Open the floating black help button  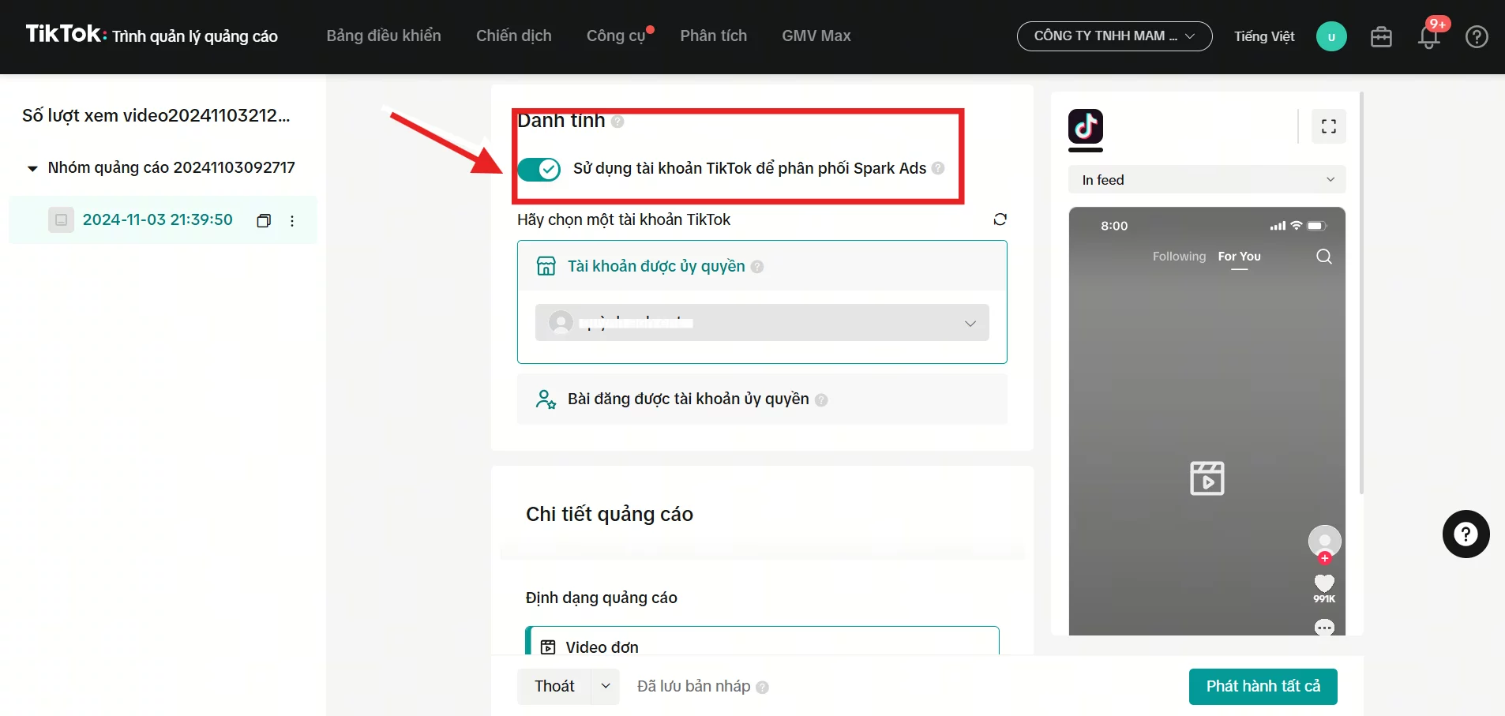tap(1466, 534)
